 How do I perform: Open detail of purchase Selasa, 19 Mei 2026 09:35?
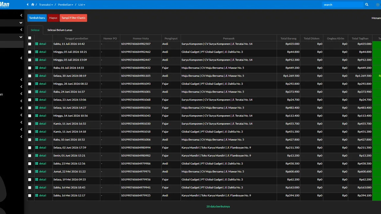pos(40,180)
